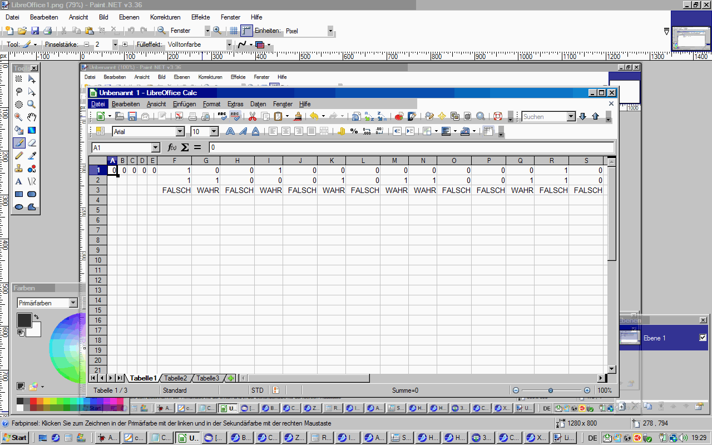This screenshot has height=445, width=712.
Task: Click the white secondary color swatch
Action: [x=36, y=331]
